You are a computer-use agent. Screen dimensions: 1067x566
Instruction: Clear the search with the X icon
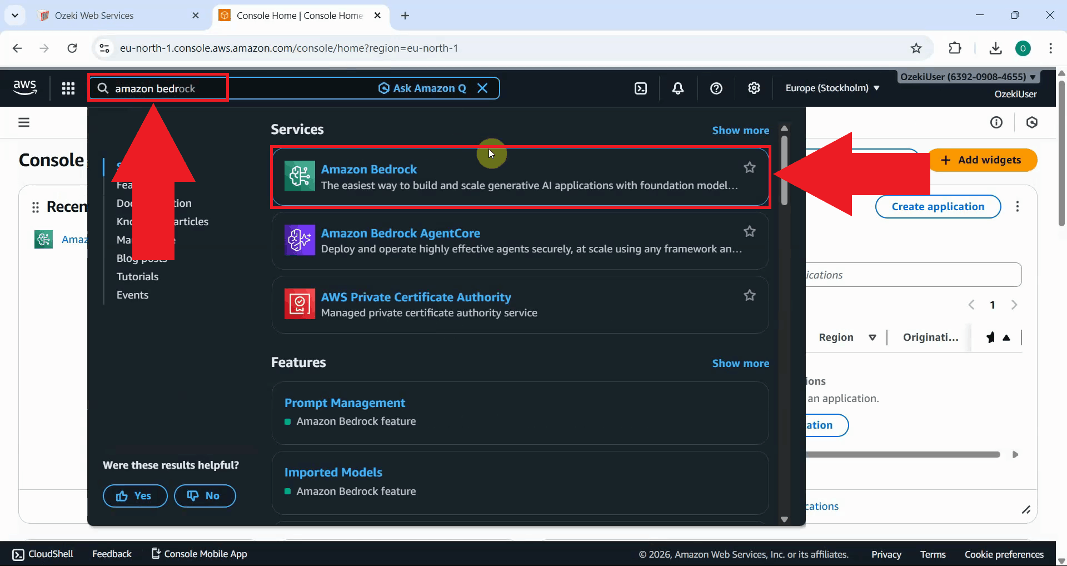[x=482, y=88]
